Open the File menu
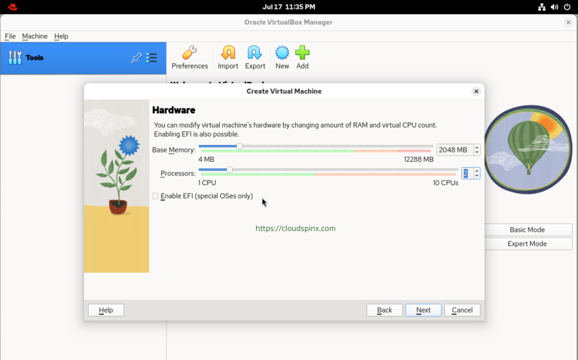The image size is (578, 360). (x=10, y=36)
